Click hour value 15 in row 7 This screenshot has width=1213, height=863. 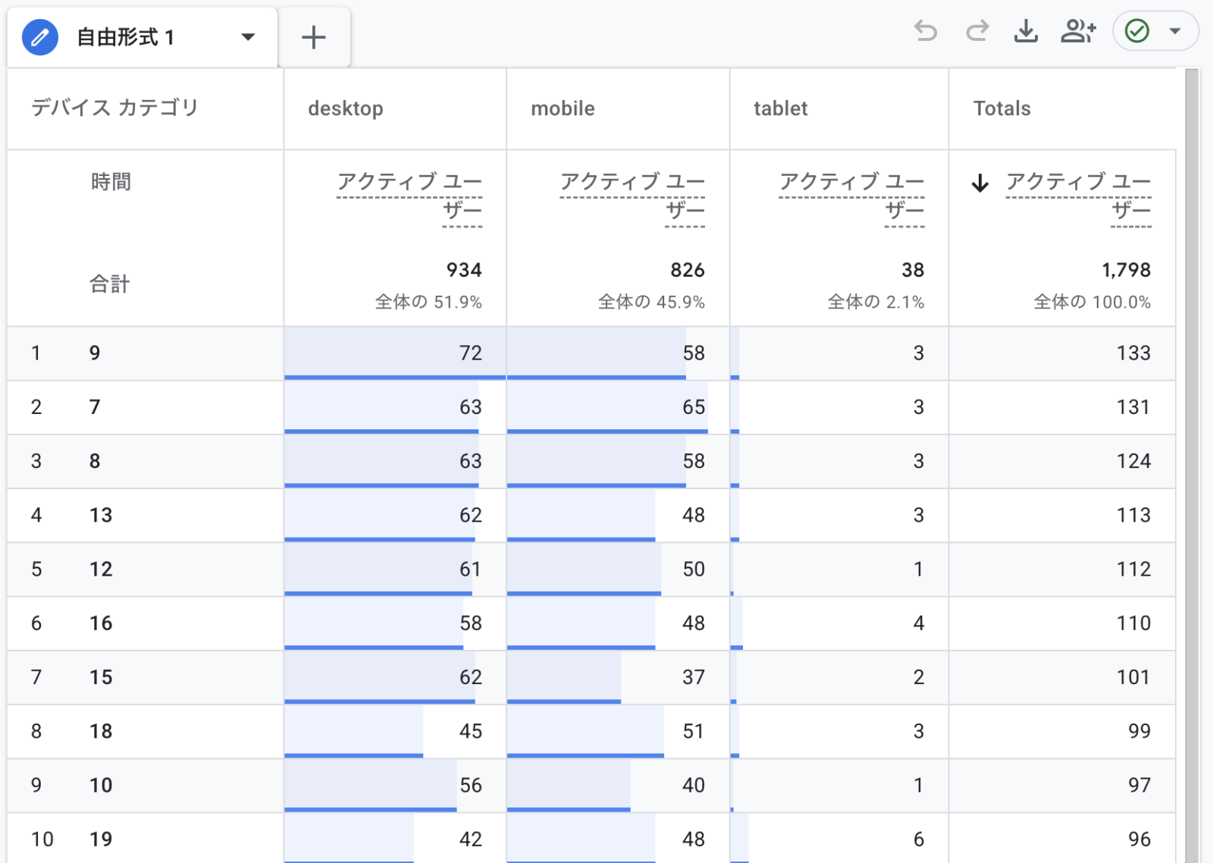coord(101,677)
